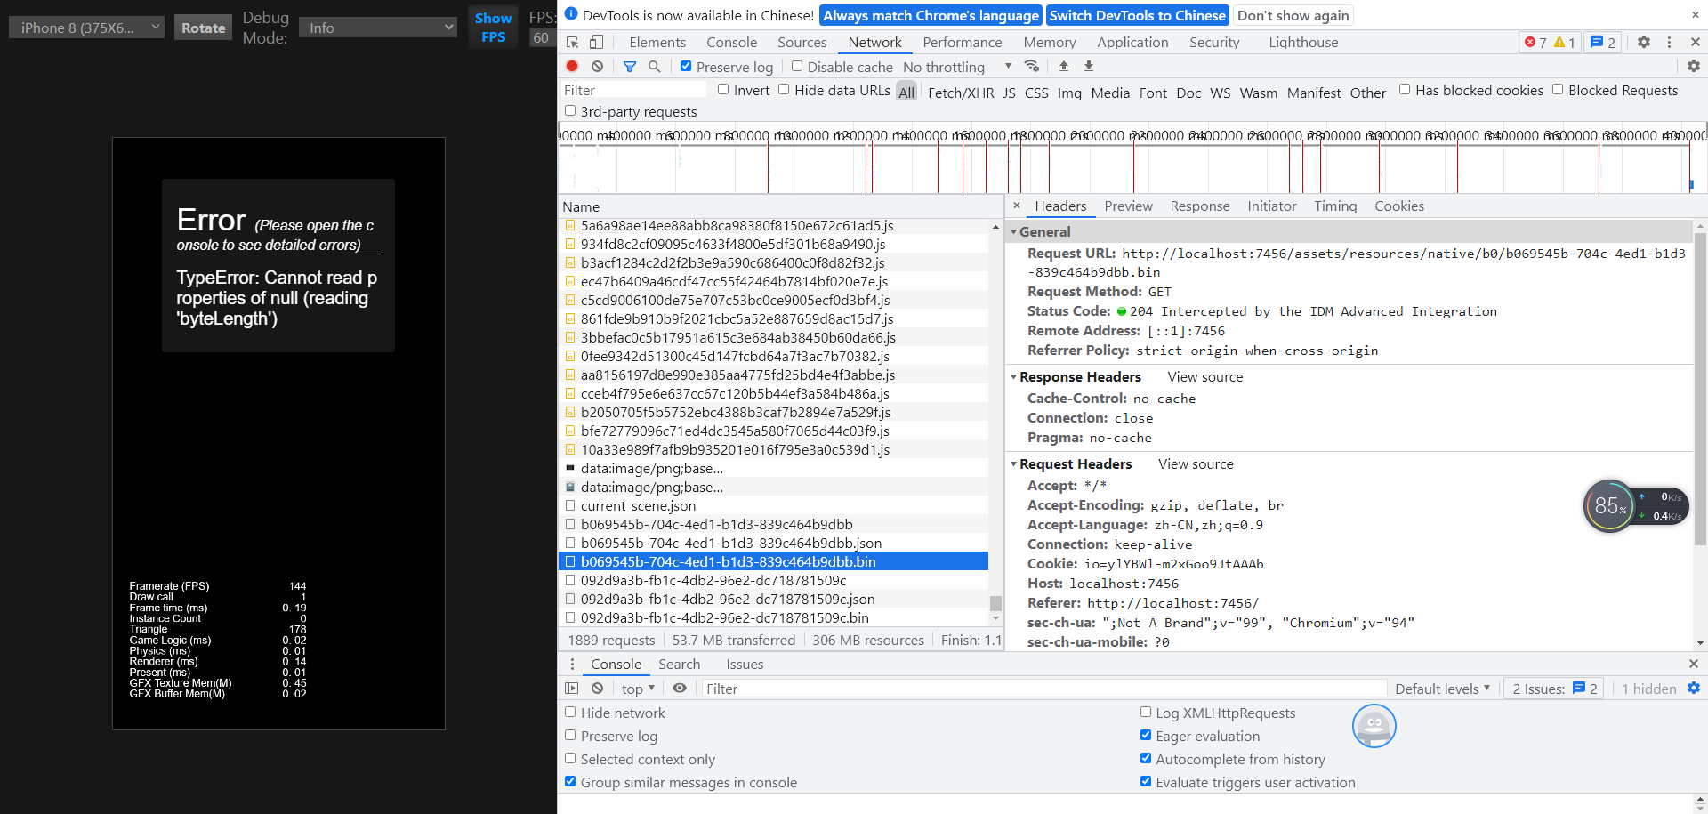The height and width of the screenshot is (814, 1708).
Task: Click Switch DevTools to Chinese button
Action: (1138, 15)
